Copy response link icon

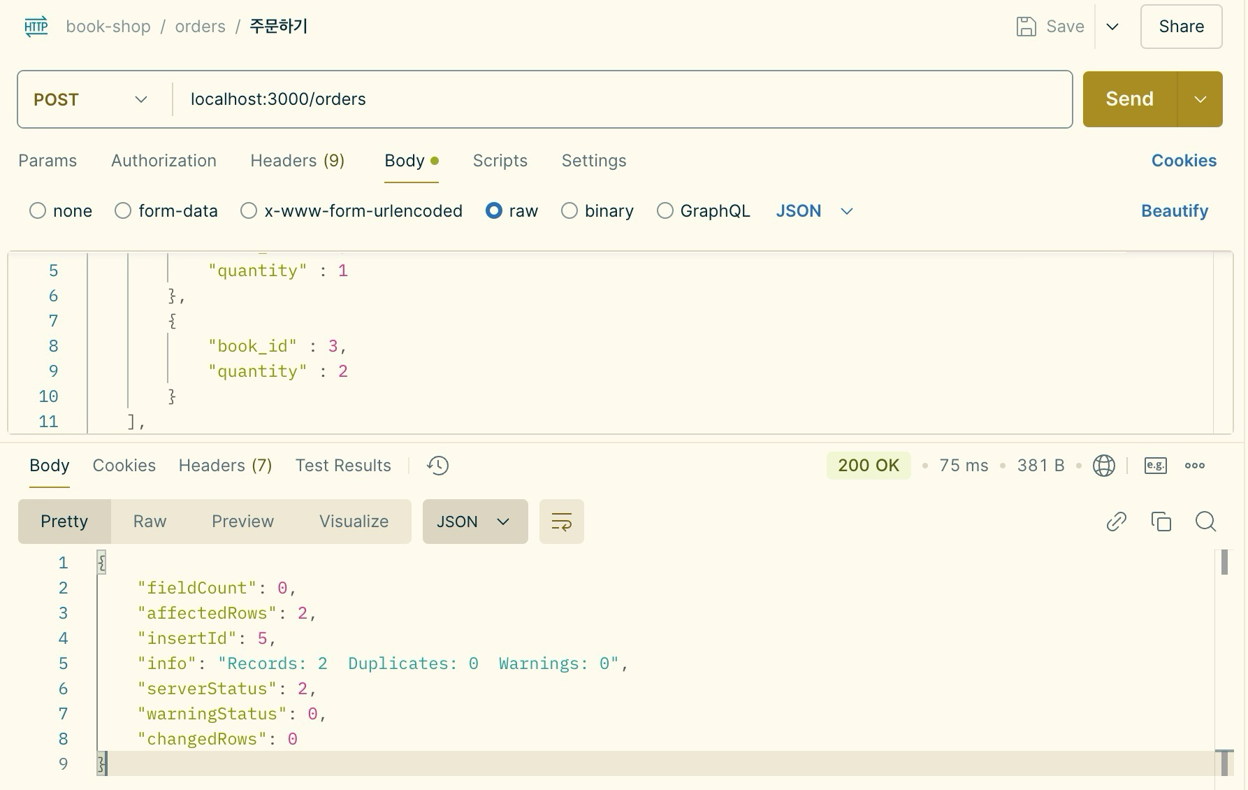pyautogui.click(x=1117, y=522)
